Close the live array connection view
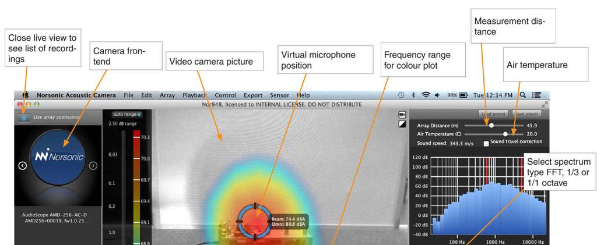Viewport: 597px width, 245px height. tap(24, 118)
